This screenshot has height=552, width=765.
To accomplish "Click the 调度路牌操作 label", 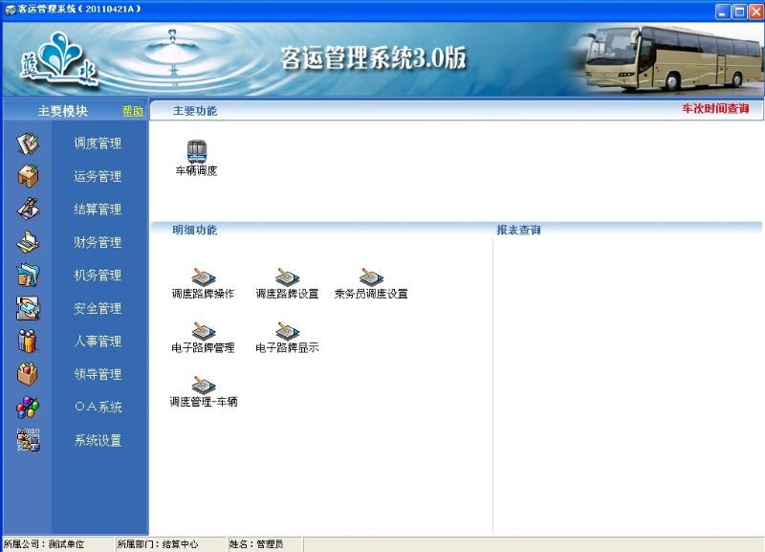I will click(x=203, y=294).
